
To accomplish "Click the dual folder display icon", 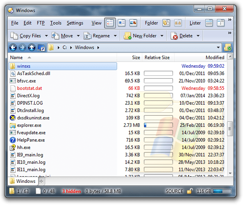I will 178,23.
